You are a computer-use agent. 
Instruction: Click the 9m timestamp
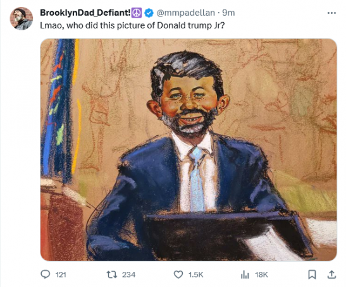228,13
